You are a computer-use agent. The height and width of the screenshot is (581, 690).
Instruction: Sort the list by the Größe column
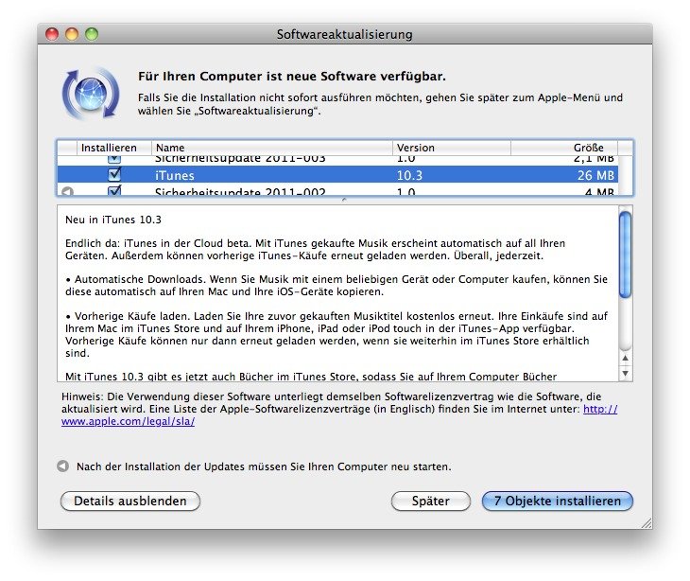[x=564, y=148]
